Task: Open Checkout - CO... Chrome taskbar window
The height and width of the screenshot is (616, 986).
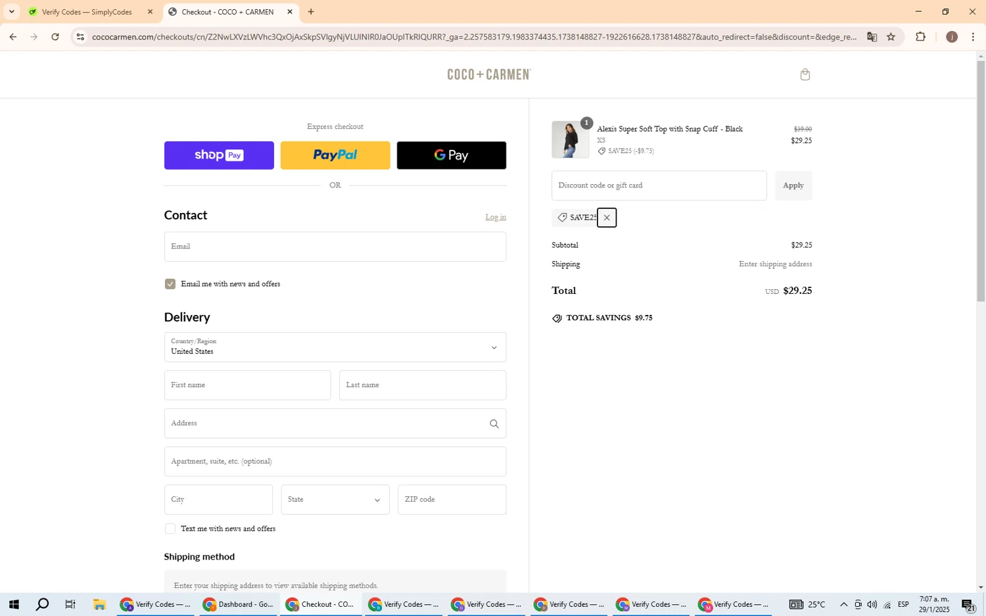Action: coord(321,605)
